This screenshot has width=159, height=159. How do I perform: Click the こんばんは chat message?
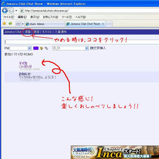25,66
